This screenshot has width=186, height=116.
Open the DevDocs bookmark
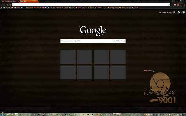(x=135, y=8)
